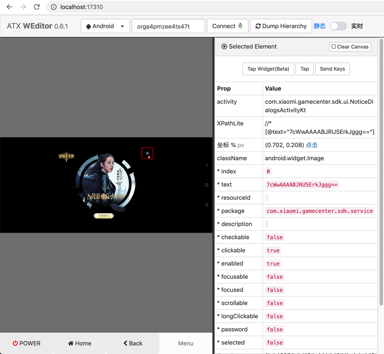The width and height of the screenshot is (384, 354).
Task: Go back using the browser back arrow
Action: [9, 7]
